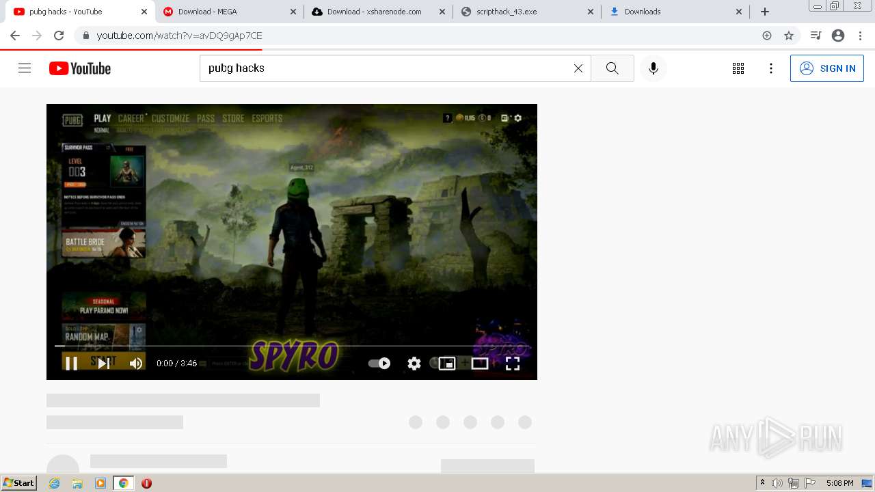Open a new browser tab

click(x=765, y=12)
